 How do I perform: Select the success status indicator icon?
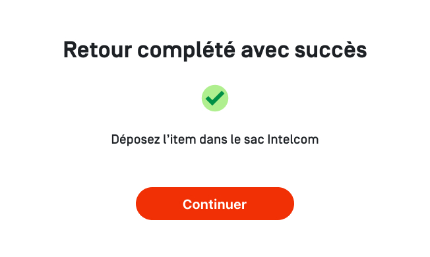(215, 98)
